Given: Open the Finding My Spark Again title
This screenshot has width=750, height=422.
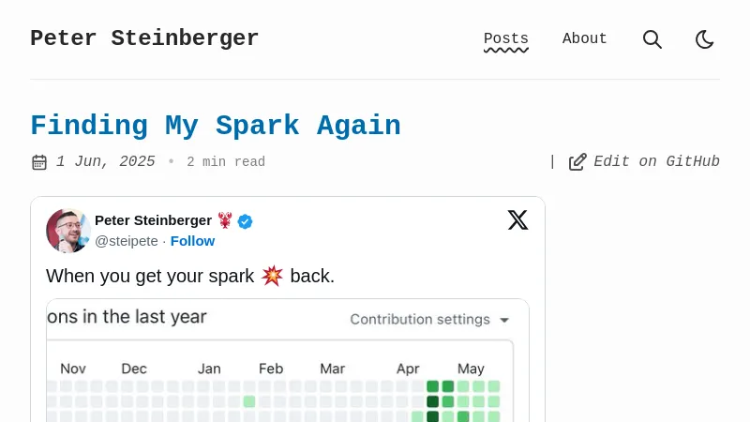Looking at the screenshot, I should point(216,126).
